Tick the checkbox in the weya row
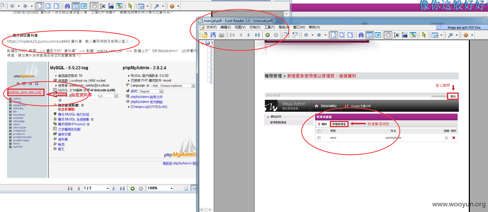Viewport: 488px width, 212px height. 319,138
